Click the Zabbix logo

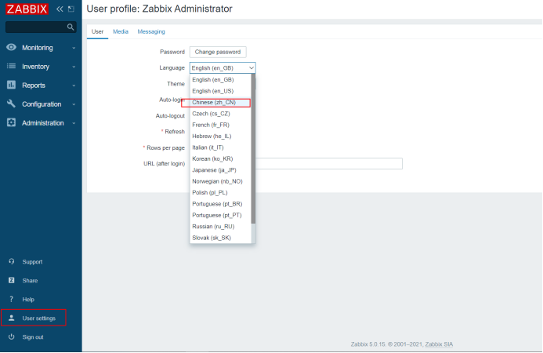(x=27, y=9)
